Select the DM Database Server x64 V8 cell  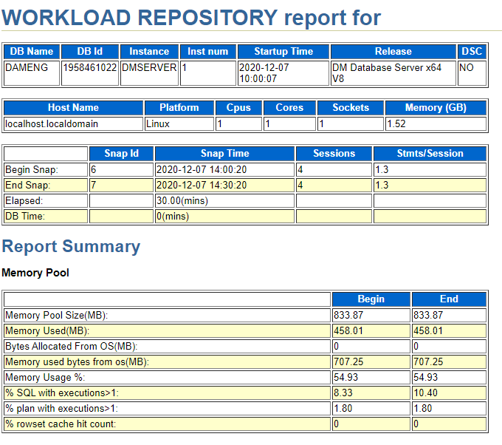393,72
